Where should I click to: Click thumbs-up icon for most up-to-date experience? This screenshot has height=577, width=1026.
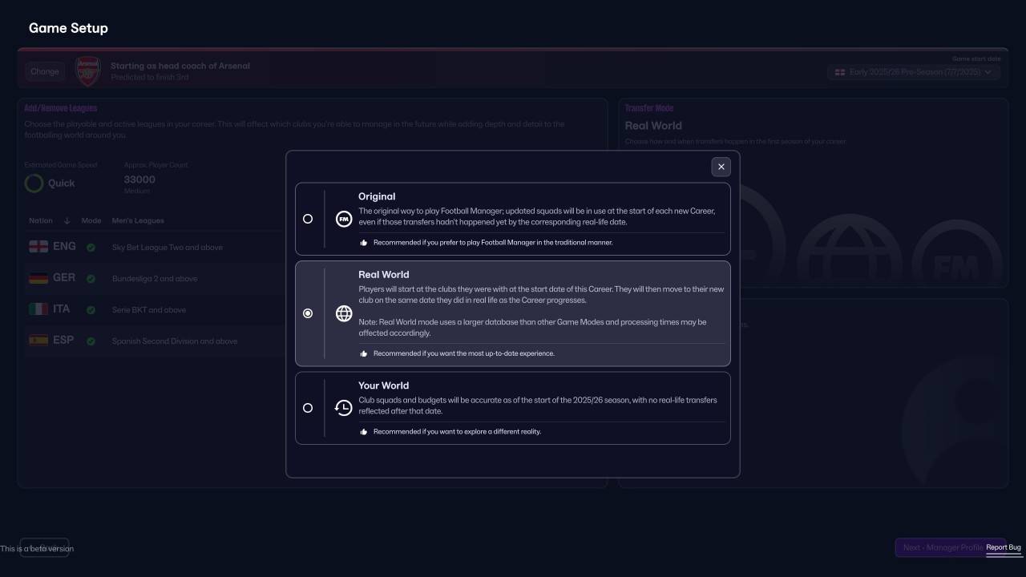364,353
